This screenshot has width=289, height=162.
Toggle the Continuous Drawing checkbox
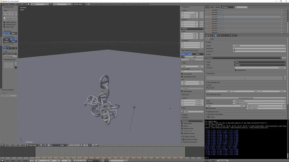coord(5,24)
